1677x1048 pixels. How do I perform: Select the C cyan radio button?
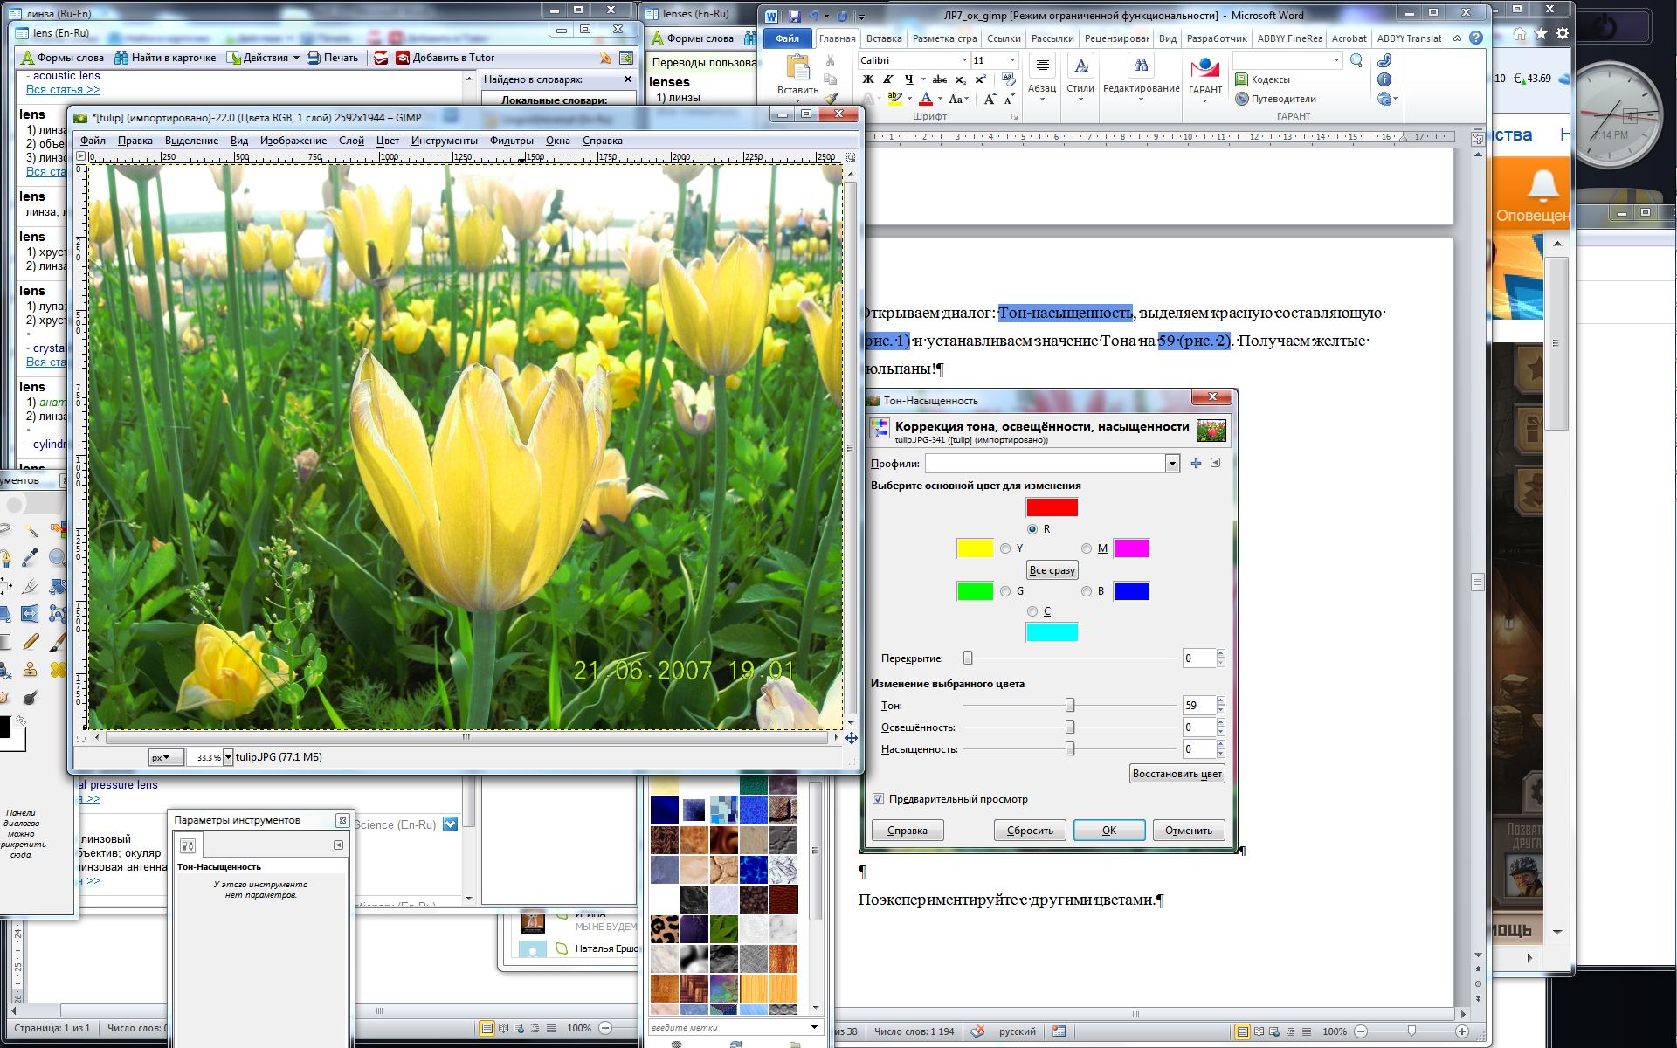(1032, 611)
